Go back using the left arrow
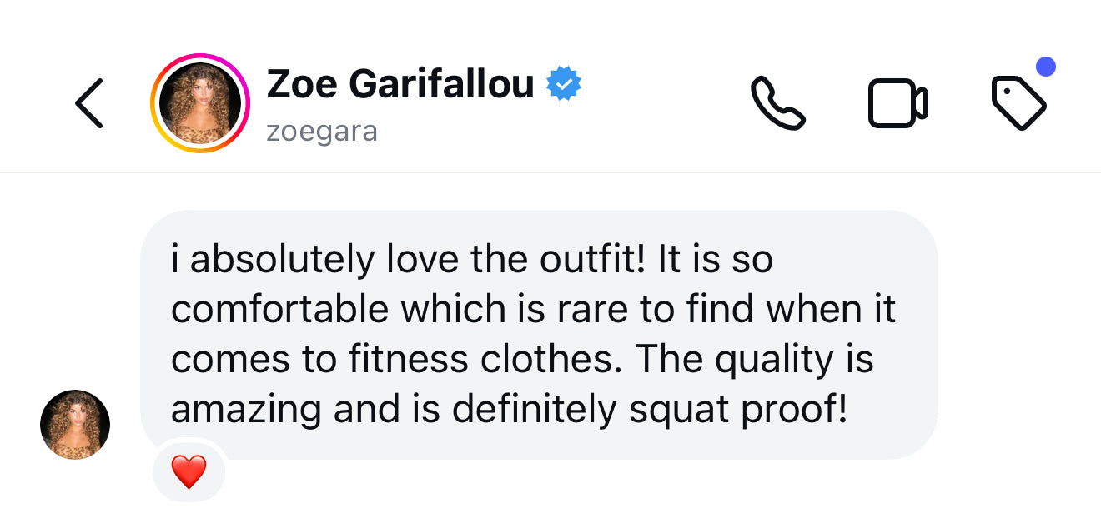Image resolution: width=1101 pixels, height=513 pixels. 89,103
